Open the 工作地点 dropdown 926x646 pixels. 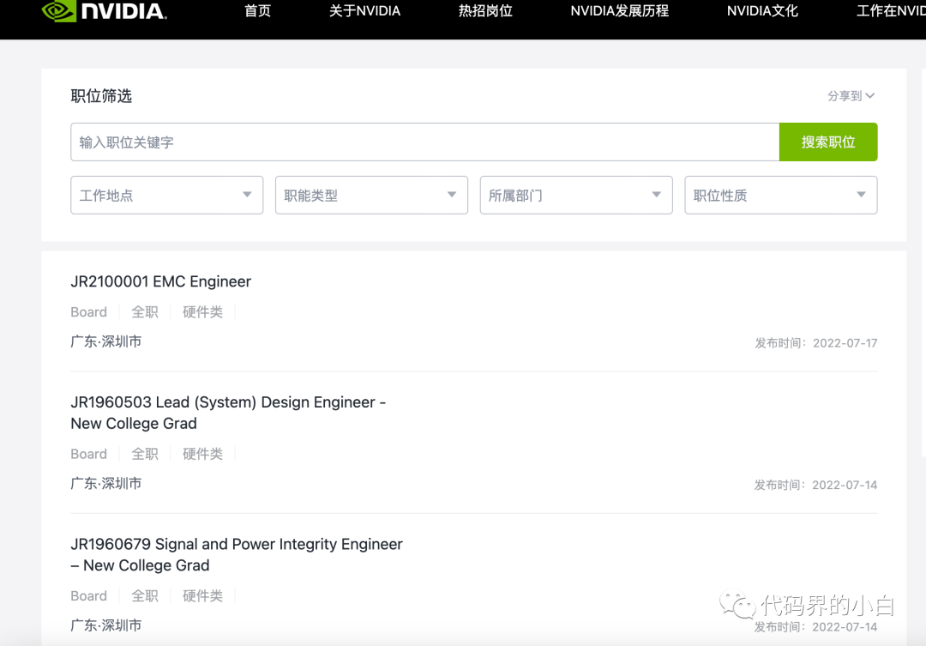pos(166,195)
